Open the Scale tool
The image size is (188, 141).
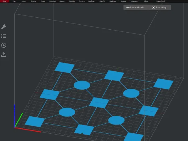point(43,1)
